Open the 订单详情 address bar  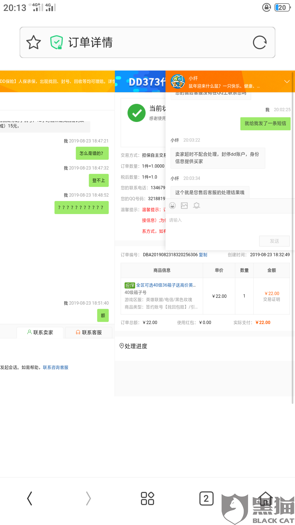point(147,42)
